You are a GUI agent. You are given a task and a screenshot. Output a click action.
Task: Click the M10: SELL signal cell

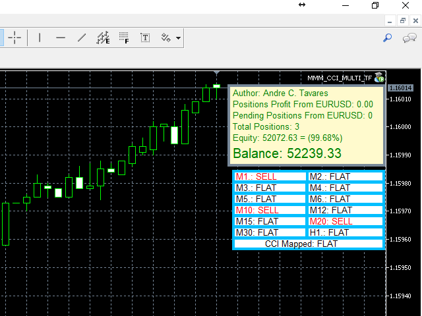pos(270,210)
